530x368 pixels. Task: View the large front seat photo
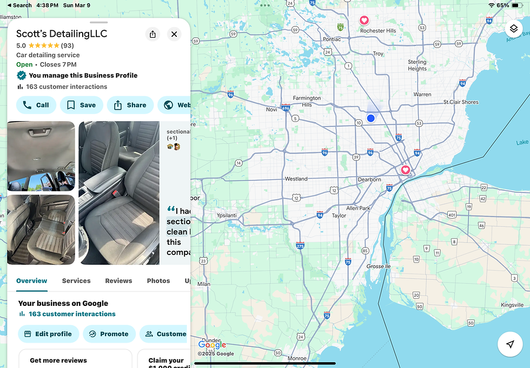tap(119, 193)
